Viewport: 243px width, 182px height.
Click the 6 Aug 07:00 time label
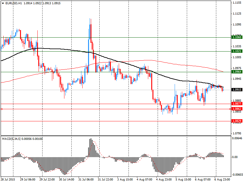(203, 180)
